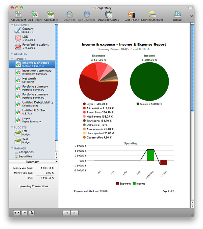Open the first Portfolio summary report icon
203x229 pixels.
18,88
